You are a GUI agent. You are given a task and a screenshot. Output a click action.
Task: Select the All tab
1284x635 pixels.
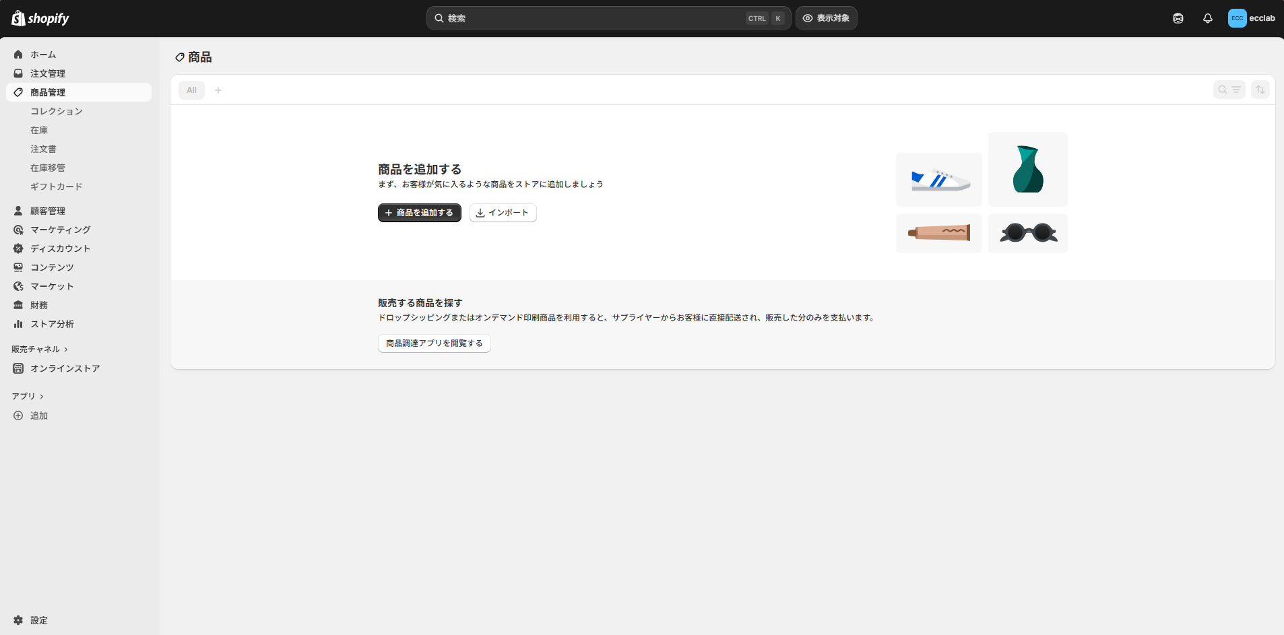coord(191,90)
